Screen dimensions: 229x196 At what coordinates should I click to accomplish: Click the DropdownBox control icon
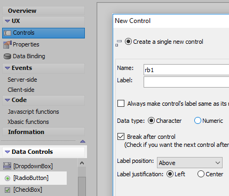coord(7,166)
